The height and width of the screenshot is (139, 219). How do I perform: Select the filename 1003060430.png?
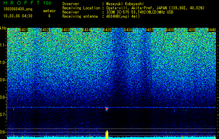point(18,9)
